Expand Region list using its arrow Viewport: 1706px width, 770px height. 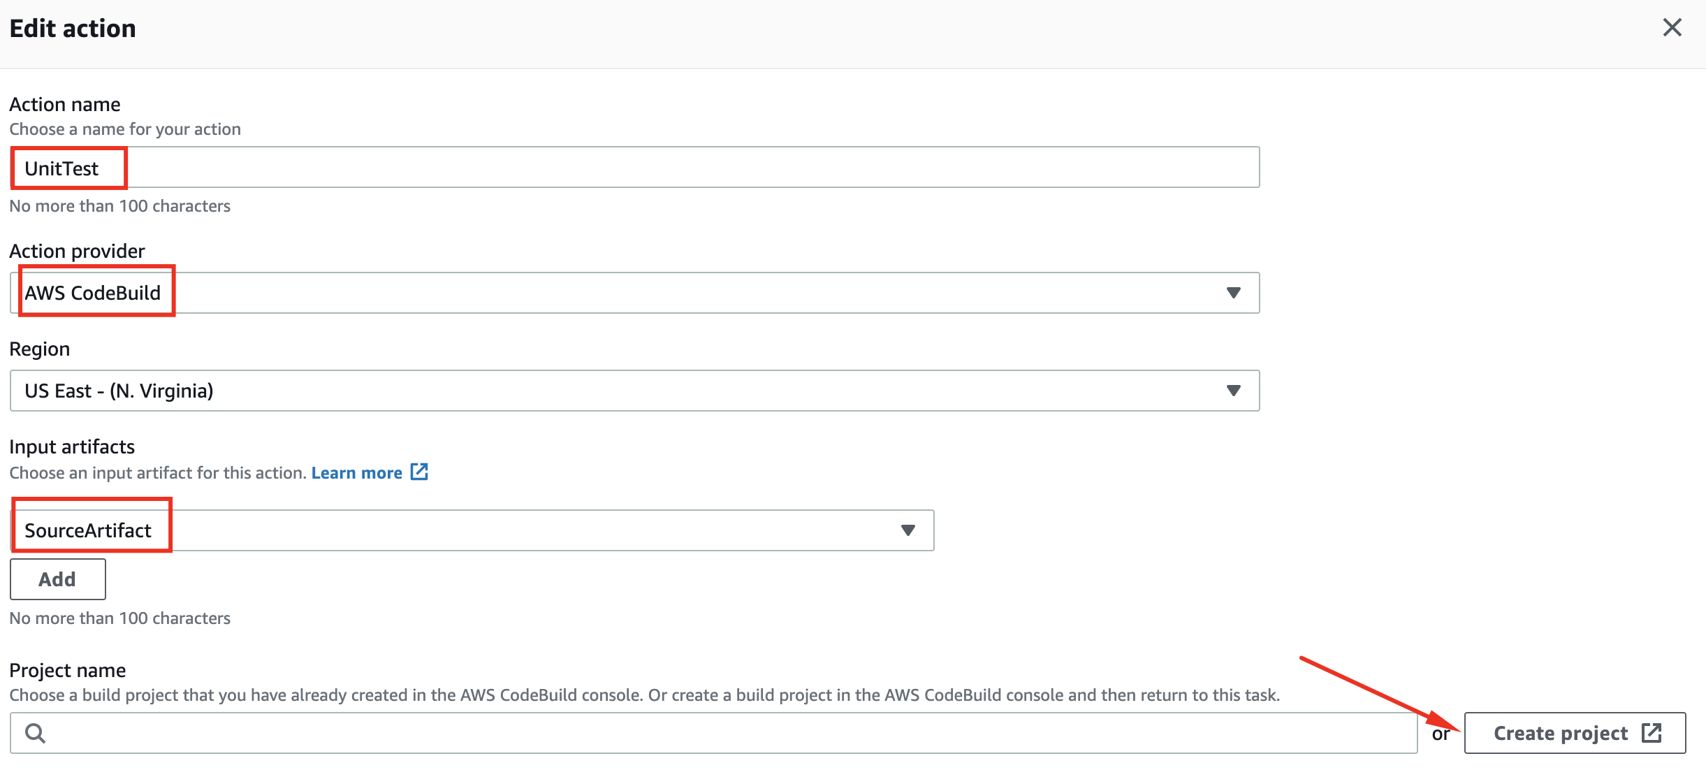tap(1234, 391)
